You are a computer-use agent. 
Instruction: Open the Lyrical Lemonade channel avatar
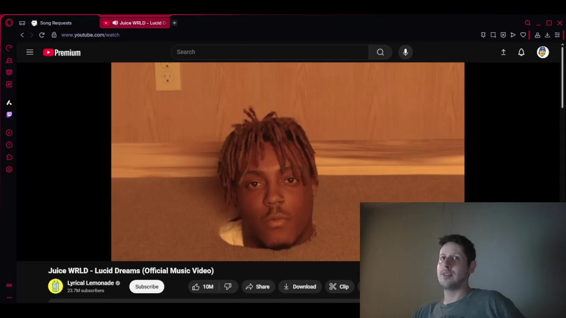coord(55,287)
